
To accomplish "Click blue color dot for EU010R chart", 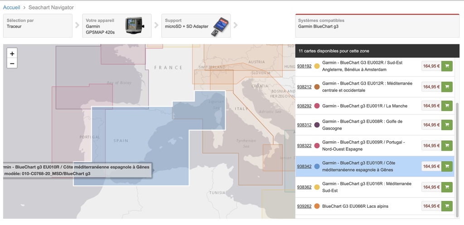I will point(317,167).
